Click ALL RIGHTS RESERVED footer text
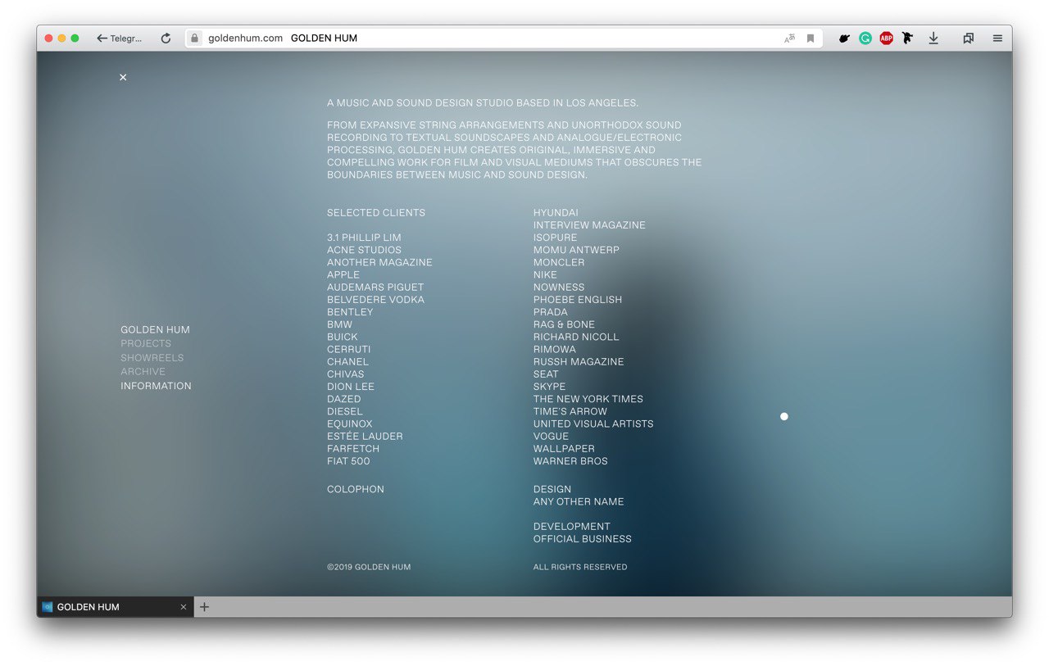The width and height of the screenshot is (1049, 666). point(580,567)
